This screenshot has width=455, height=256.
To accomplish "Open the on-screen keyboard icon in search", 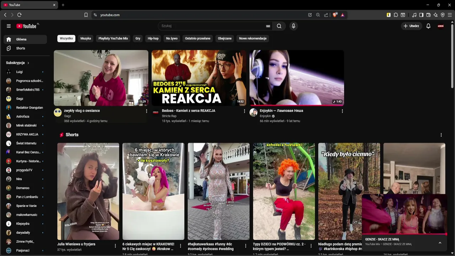I will pos(268,26).
